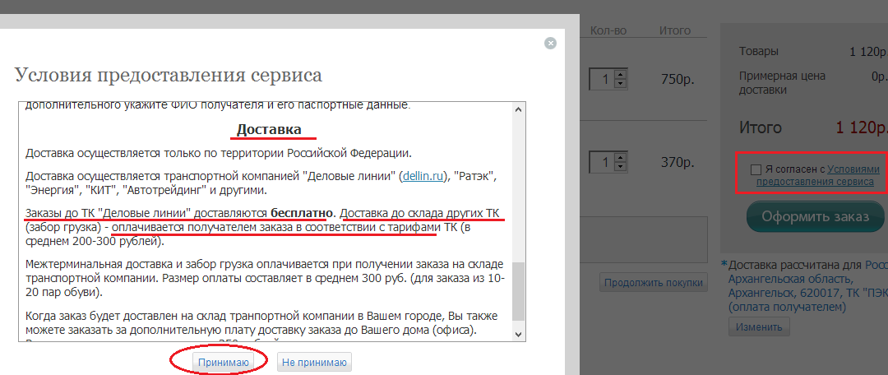This screenshot has width=888, height=375.
Task: Click the Не принимаю button
Action: pyautogui.click(x=314, y=362)
